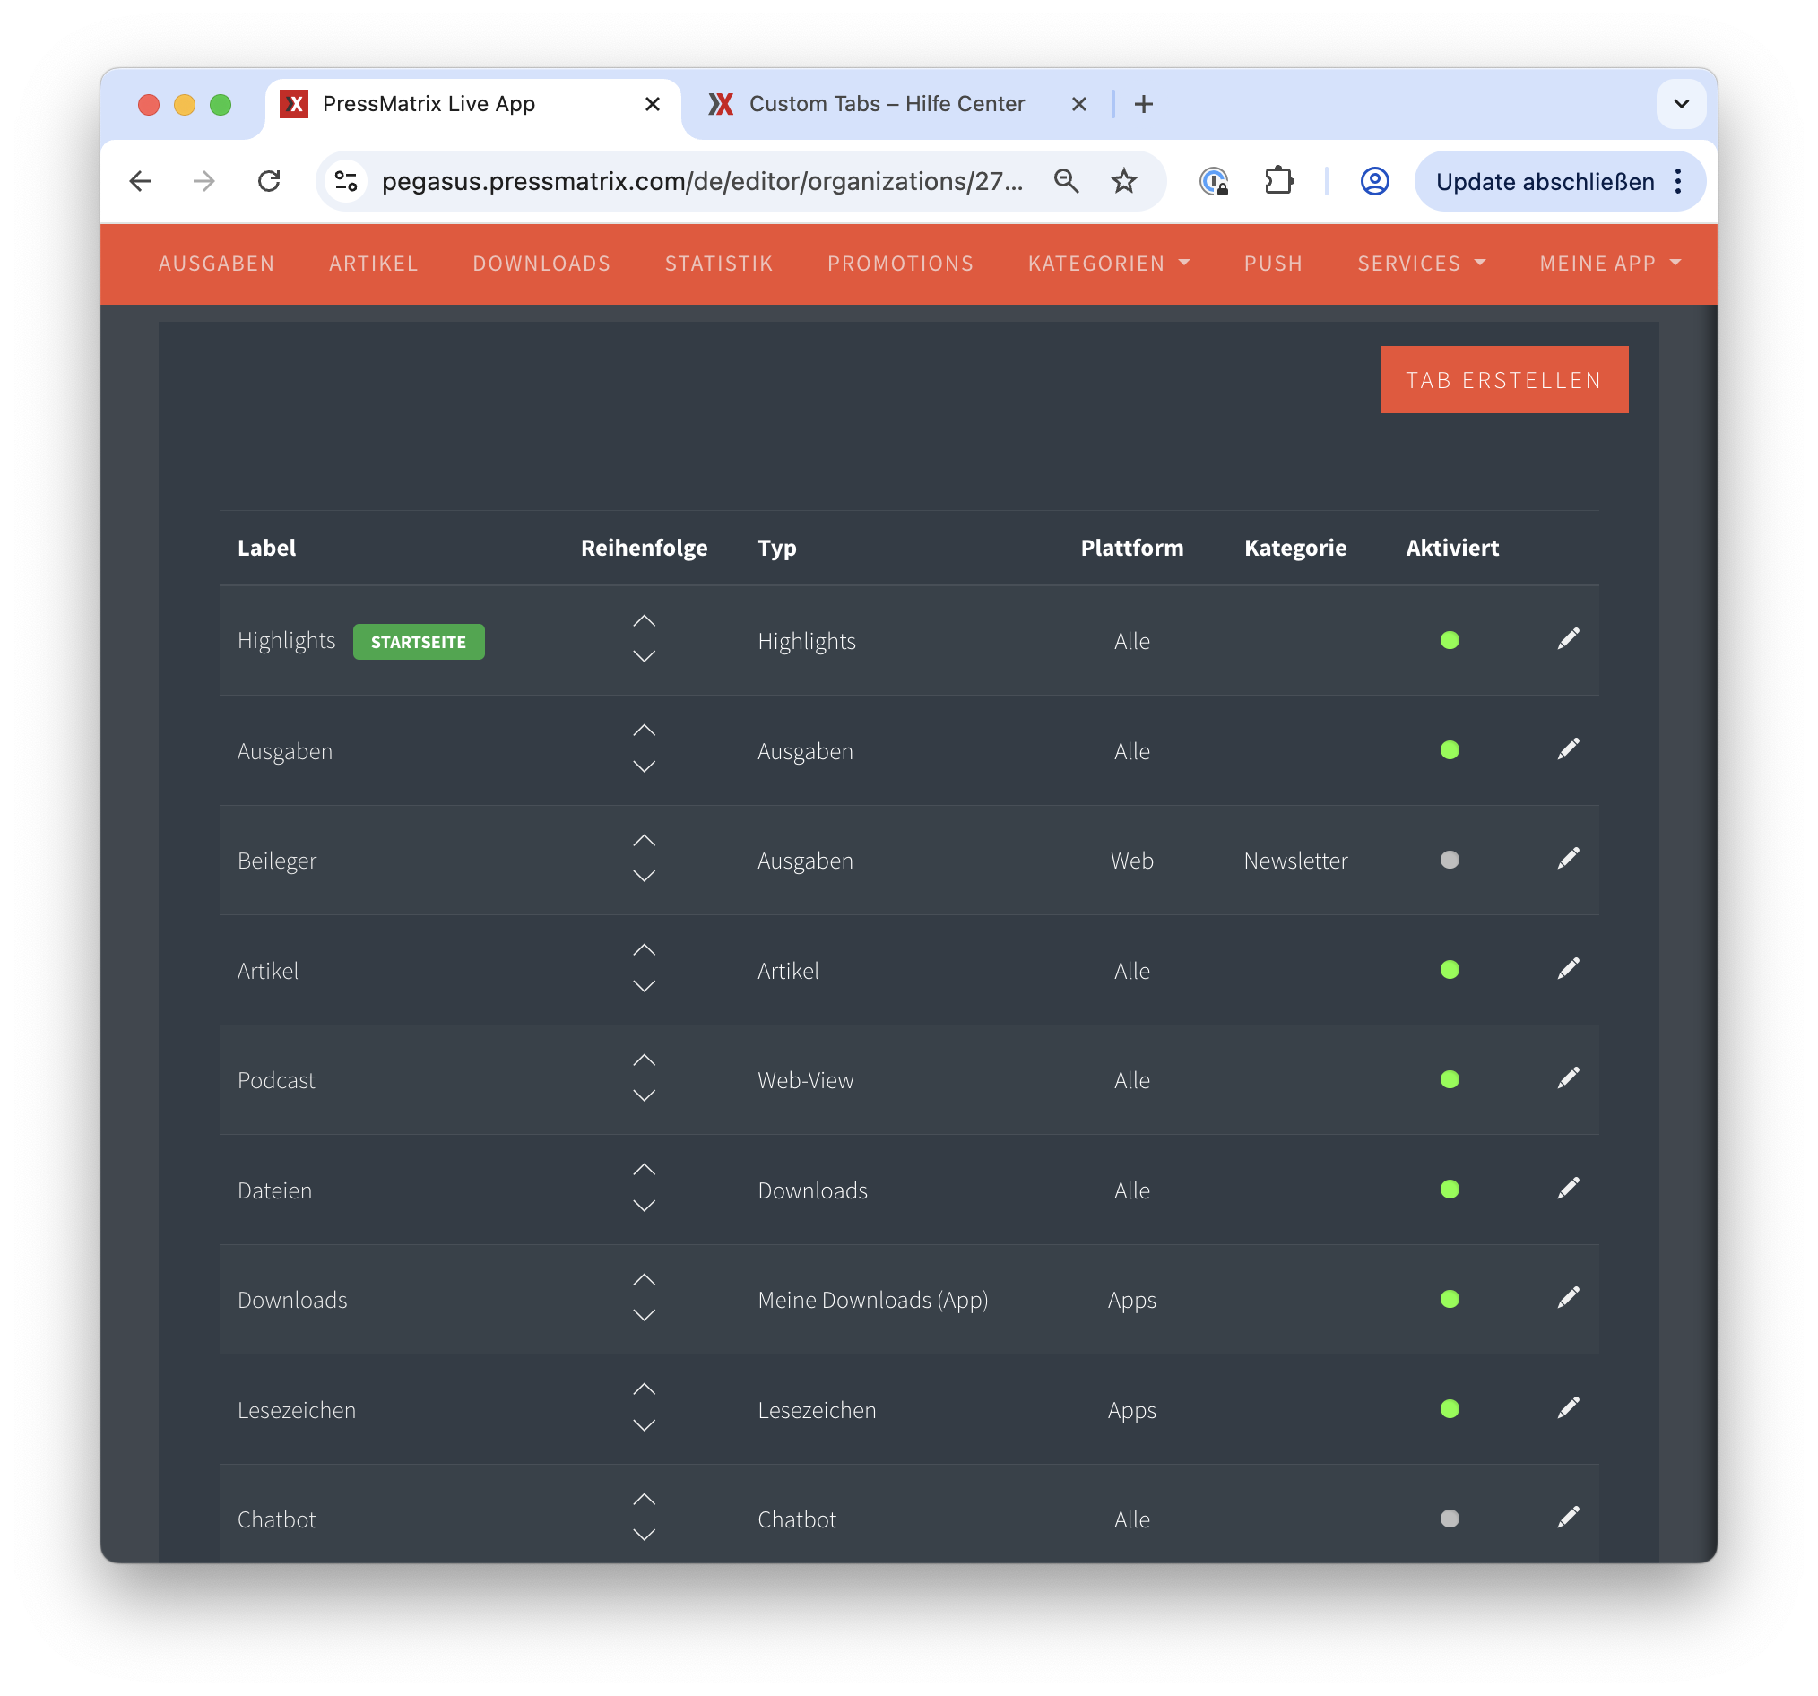The image size is (1818, 1696).
Task: Move Podcast row down
Action: (x=644, y=1095)
